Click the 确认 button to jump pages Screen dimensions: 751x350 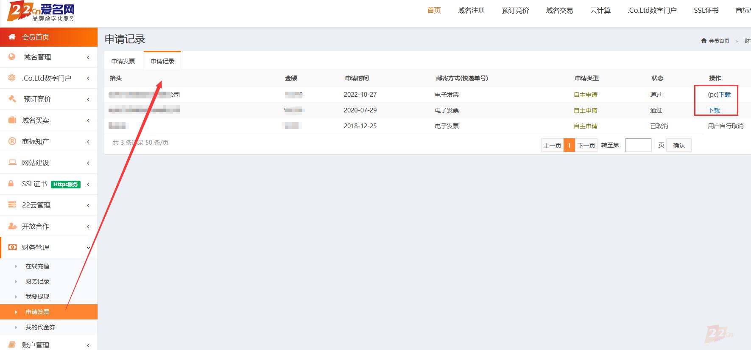tap(679, 145)
